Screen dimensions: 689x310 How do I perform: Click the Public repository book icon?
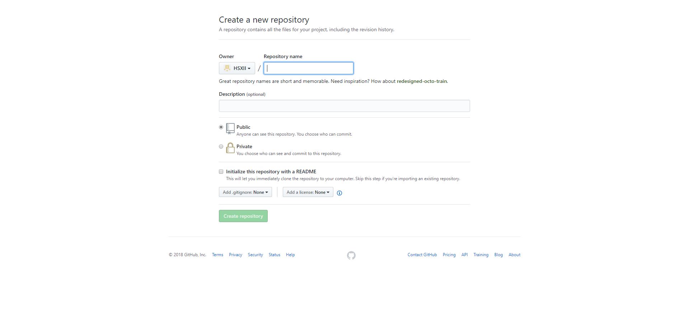pos(230,128)
